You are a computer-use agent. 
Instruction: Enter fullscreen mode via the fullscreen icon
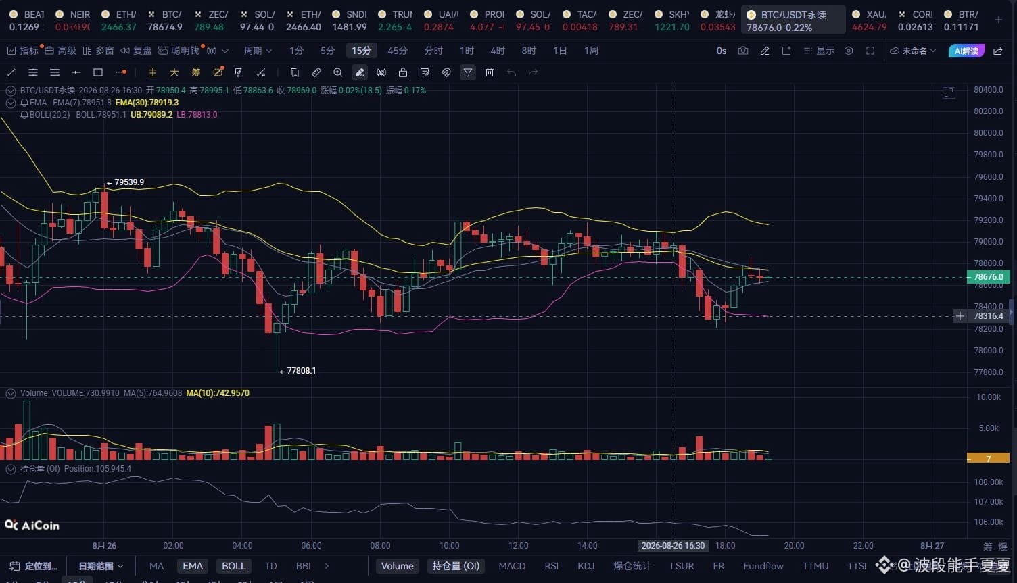point(870,51)
